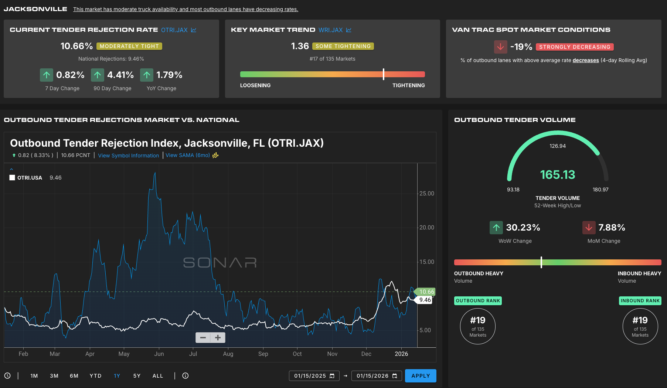Click the clock icon beside time ranges

click(7, 376)
